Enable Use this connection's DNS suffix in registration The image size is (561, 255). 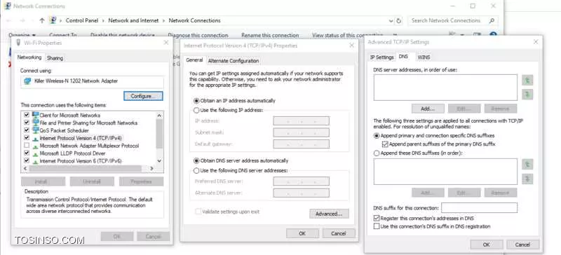coord(377,226)
